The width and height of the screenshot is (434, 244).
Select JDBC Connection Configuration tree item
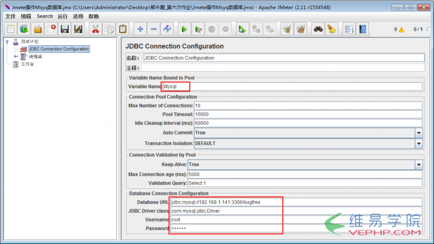[58, 49]
